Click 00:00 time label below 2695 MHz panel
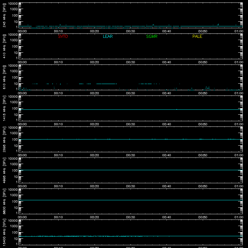Screen dimensions: 248x248 (22, 155)
